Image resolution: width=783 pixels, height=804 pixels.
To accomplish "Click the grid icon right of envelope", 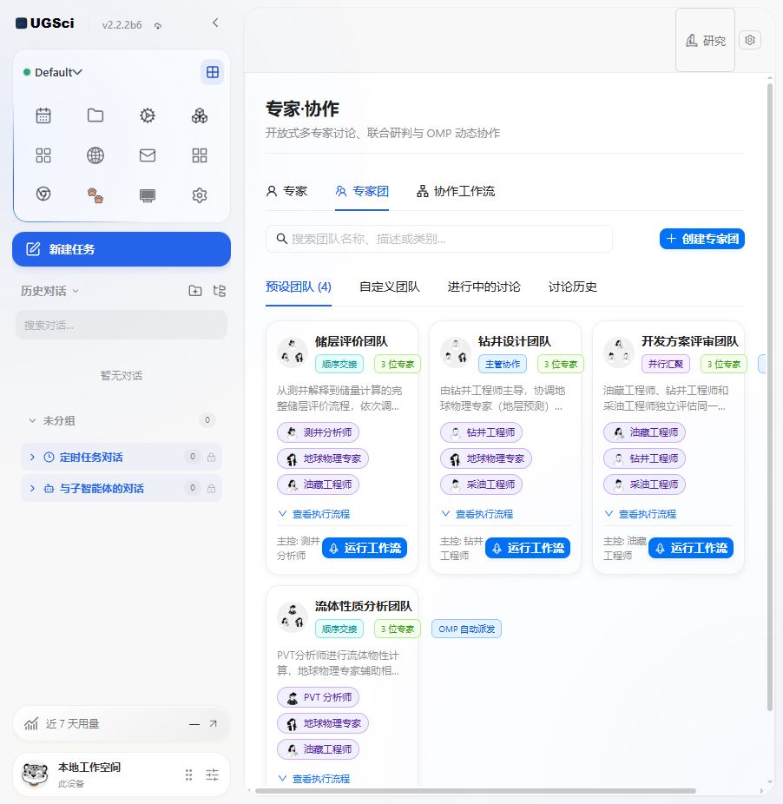I will 200,155.
